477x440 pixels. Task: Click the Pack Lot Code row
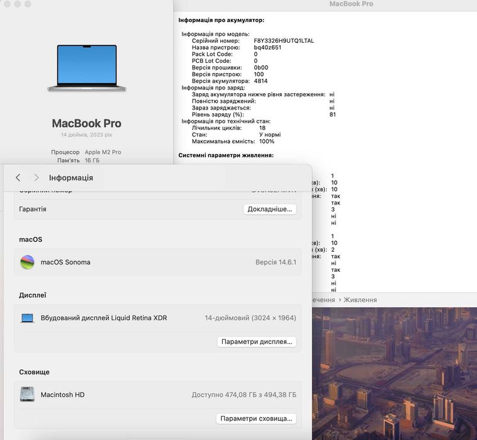[x=225, y=54]
